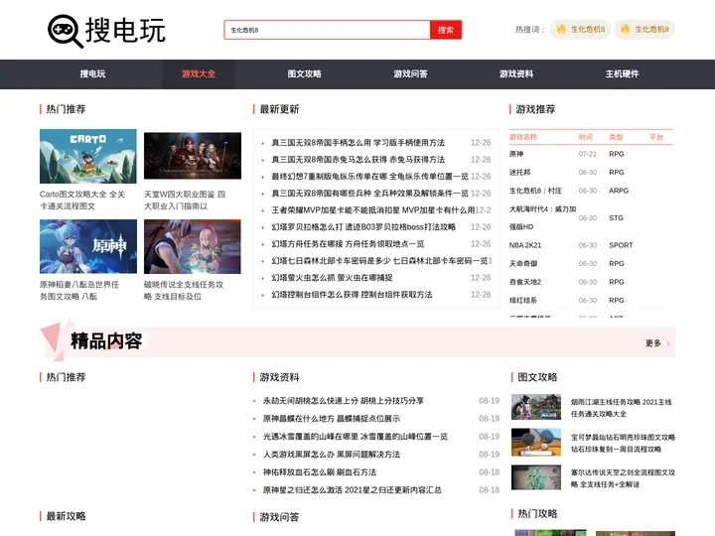Open the 塞尔达传说天空之剑 guide thumbnail
Image resolution: width=715 pixels, height=536 pixels.
(x=536, y=477)
